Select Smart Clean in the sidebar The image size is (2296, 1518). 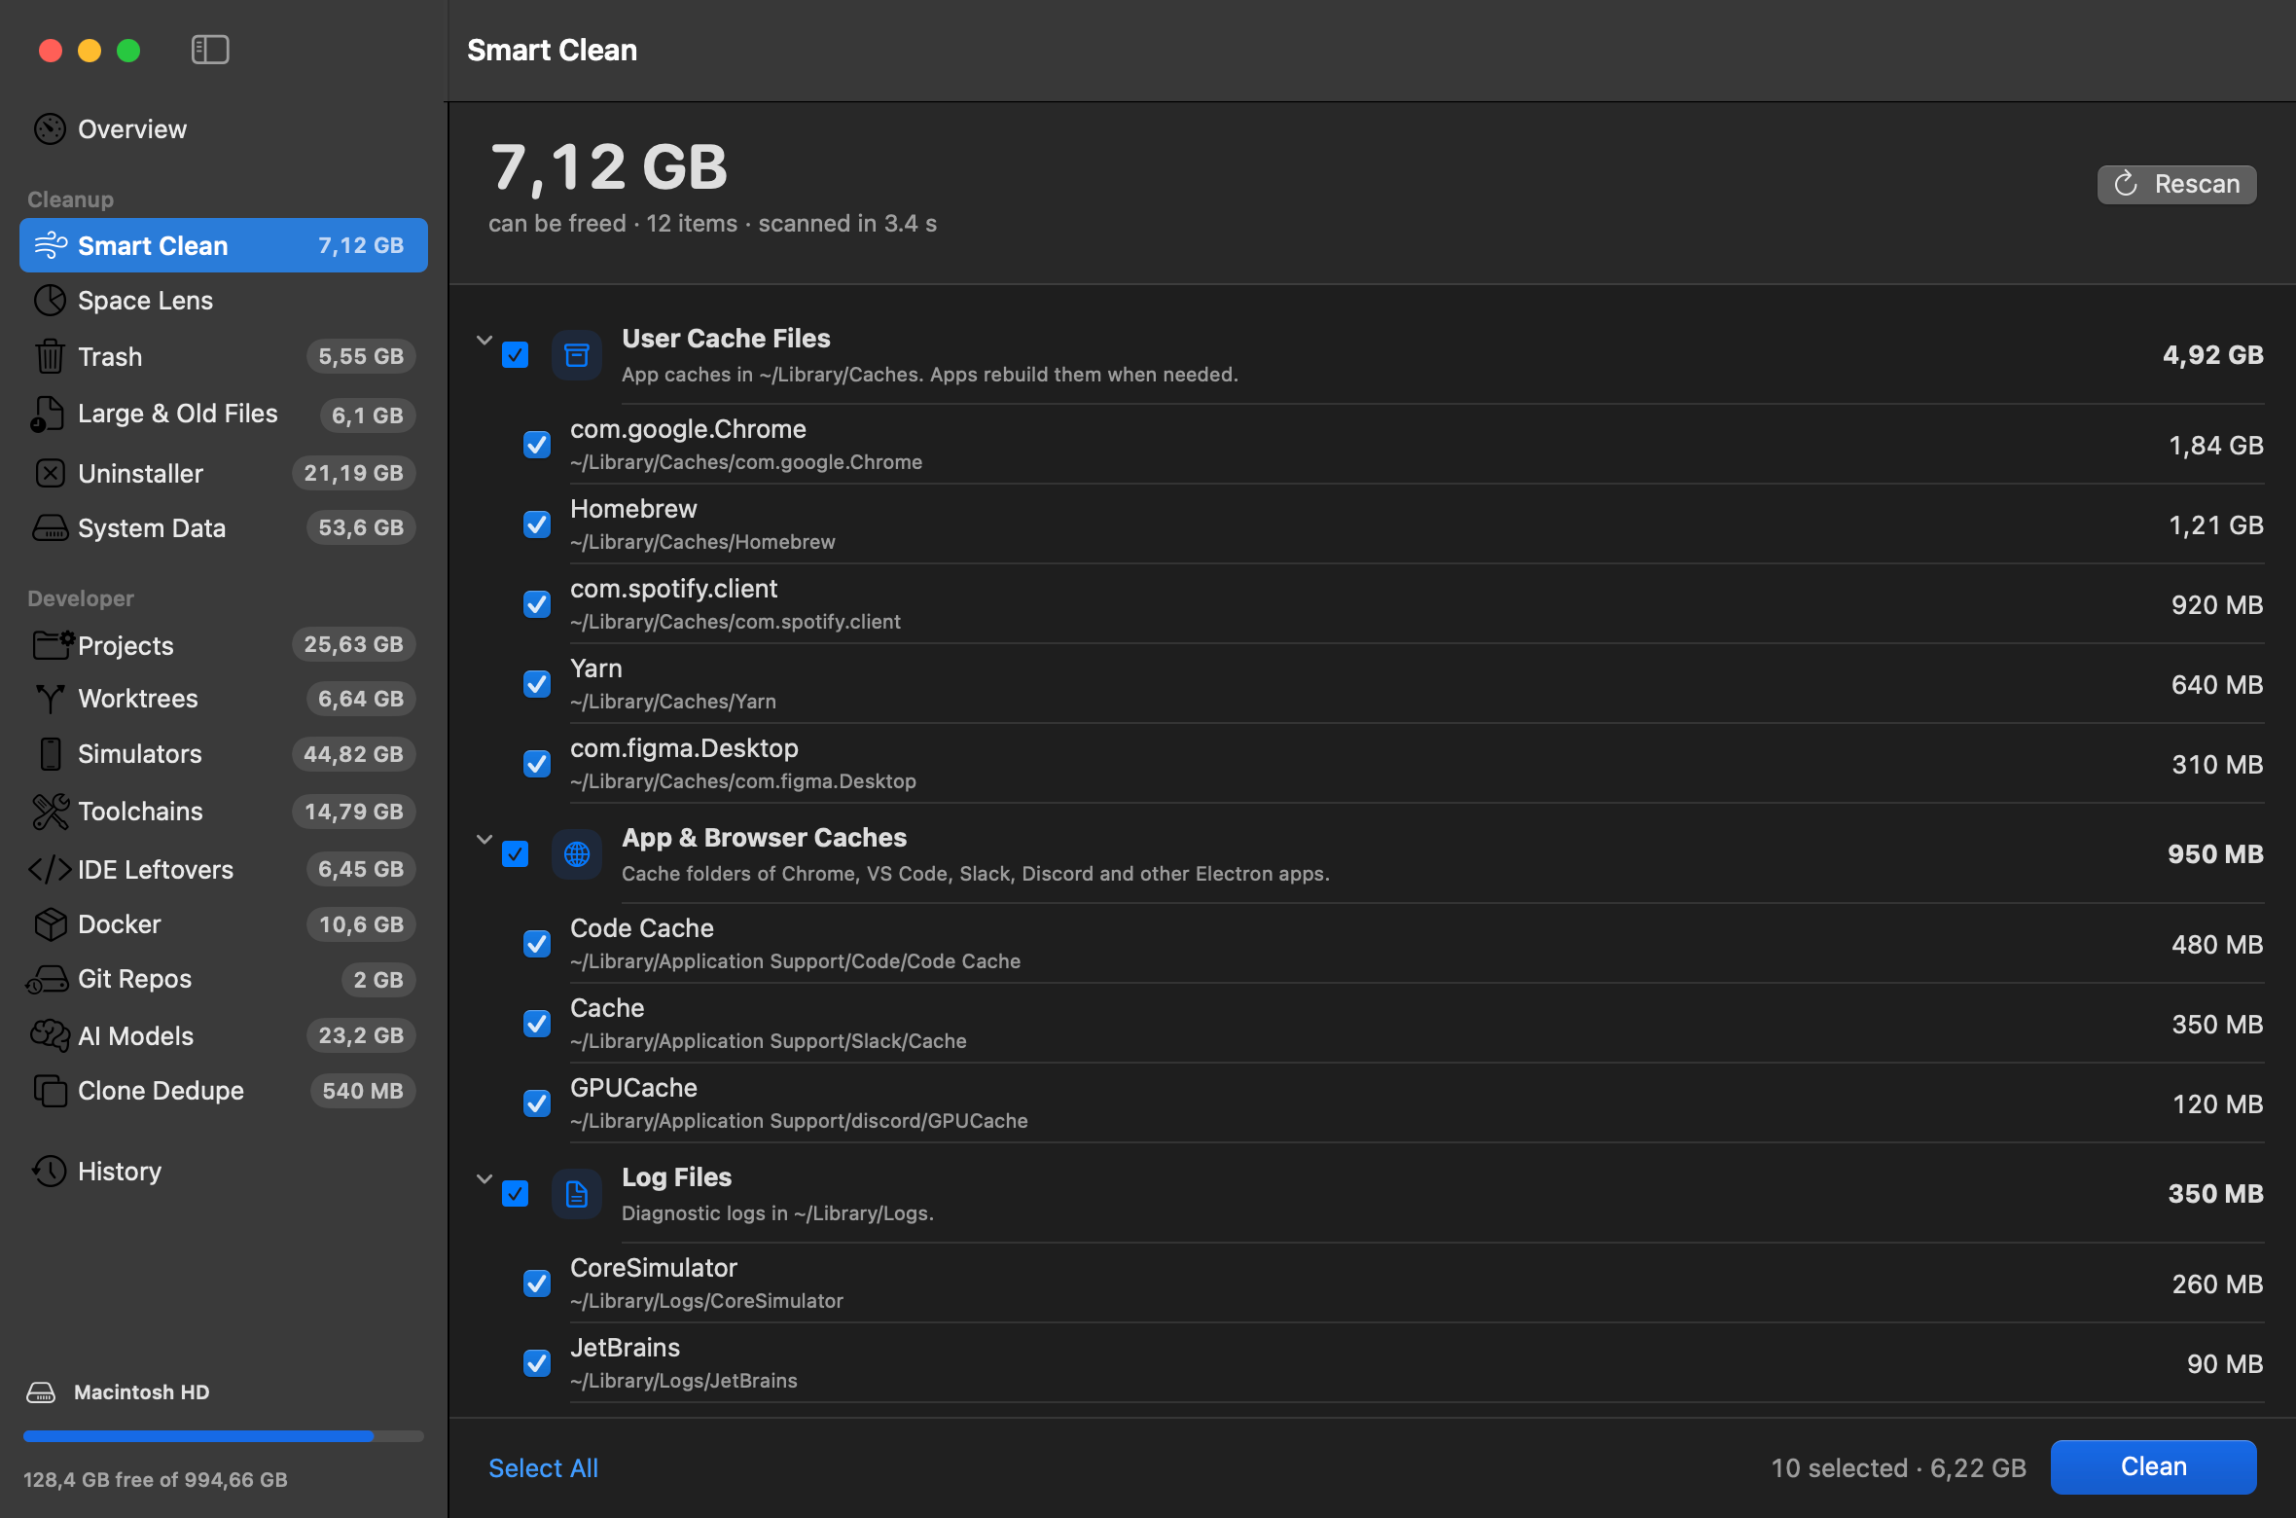tap(224, 245)
